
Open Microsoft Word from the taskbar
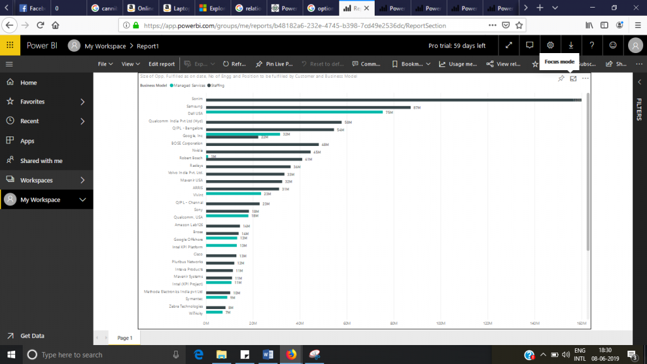pyautogui.click(x=268, y=355)
